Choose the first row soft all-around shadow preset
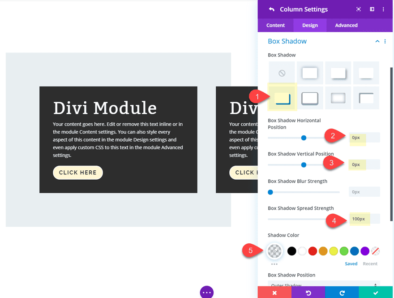Image resolution: width=394 pixels, height=298 pixels. 310,73
